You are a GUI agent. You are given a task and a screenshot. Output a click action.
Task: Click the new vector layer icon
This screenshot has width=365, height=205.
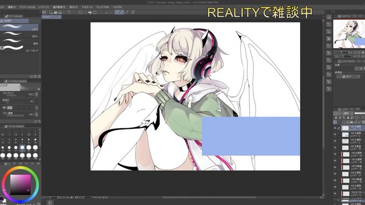(x=348, y=122)
